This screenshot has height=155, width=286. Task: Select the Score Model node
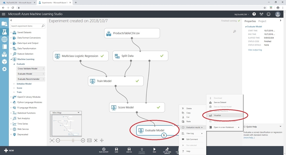pyautogui.click(x=137, y=108)
